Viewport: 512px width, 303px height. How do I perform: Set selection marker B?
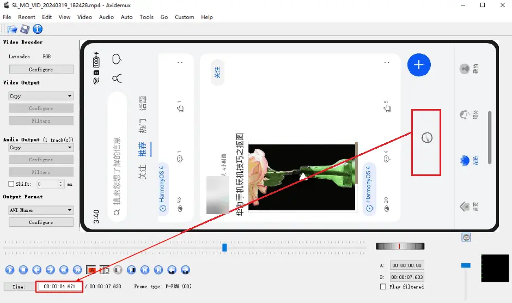pos(105,270)
